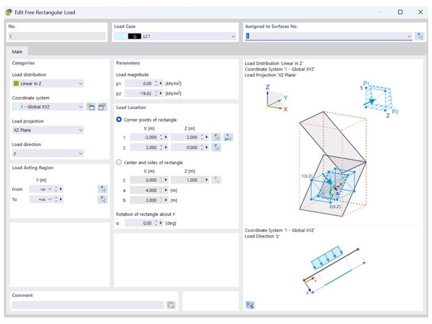Adjust corner 1 X value spinner
This screenshot has width=432, height=324.
pos(161,137)
